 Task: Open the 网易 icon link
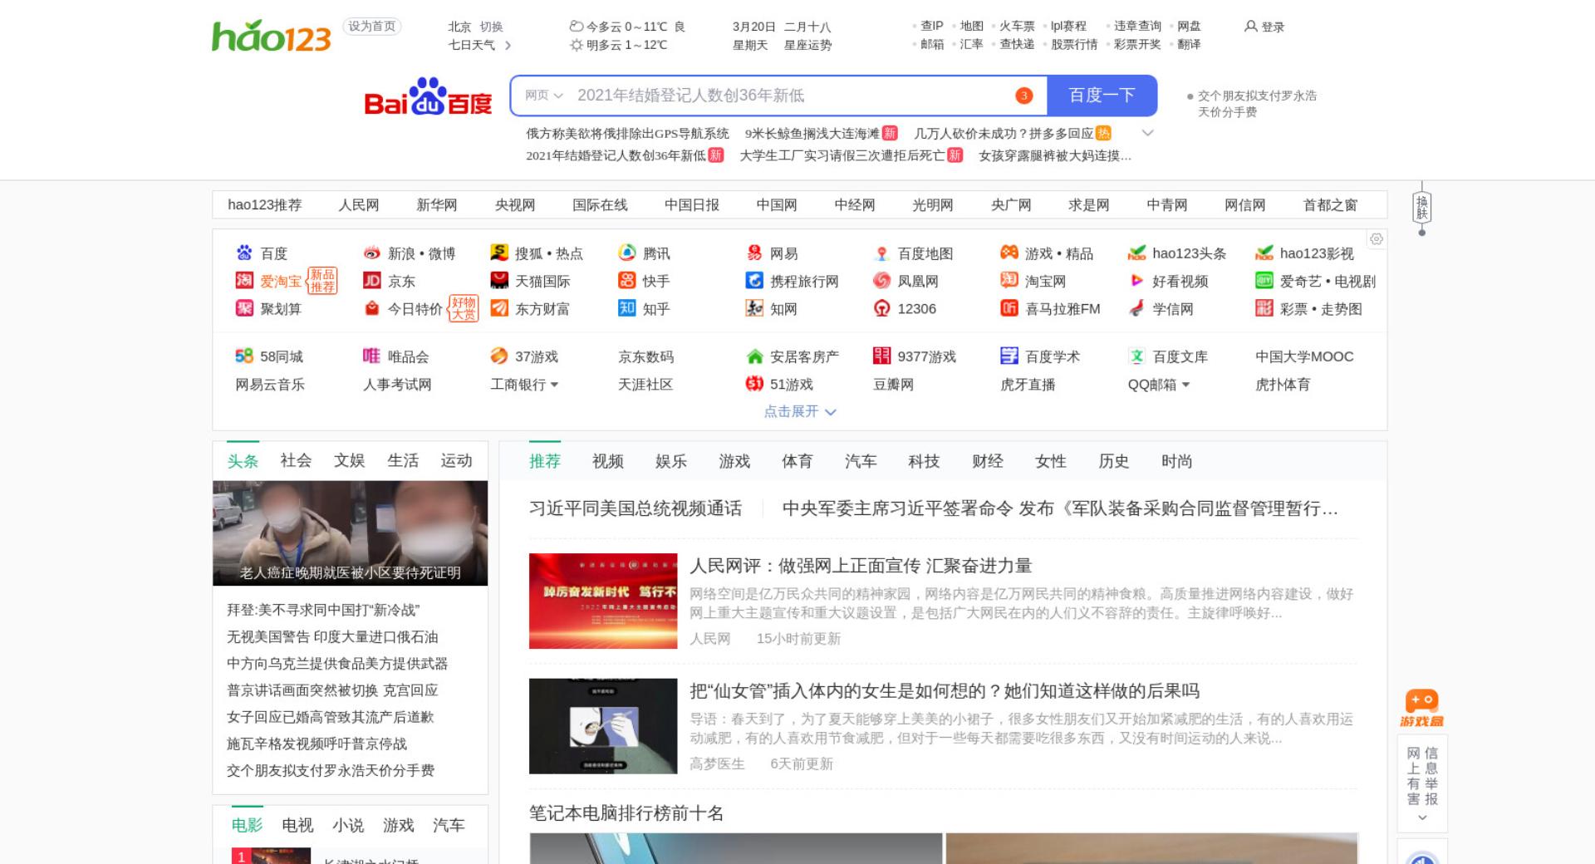[754, 253]
